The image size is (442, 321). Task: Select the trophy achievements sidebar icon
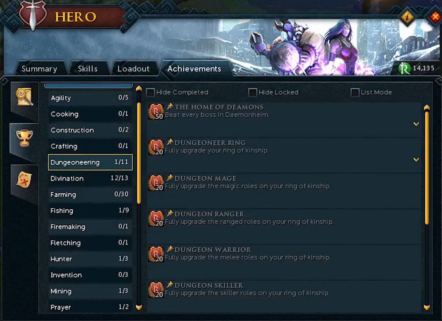point(24,138)
